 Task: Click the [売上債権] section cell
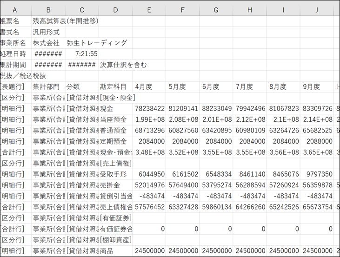(x=115, y=163)
